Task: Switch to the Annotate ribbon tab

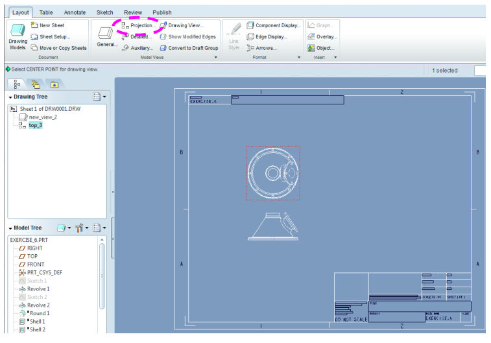Action: pos(75,12)
